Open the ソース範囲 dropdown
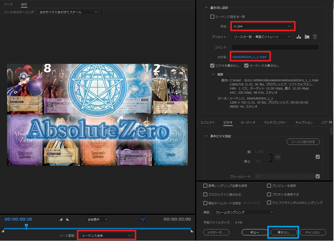Viewport: 334px width, 241px height. [106, 235]
